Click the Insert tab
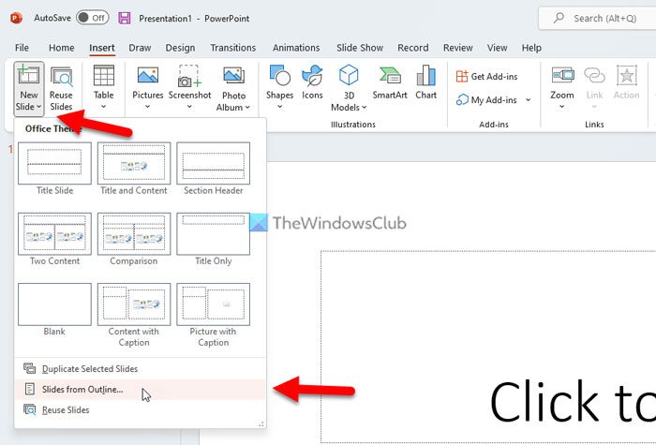The image size is (656, 445). pos(101,48)
